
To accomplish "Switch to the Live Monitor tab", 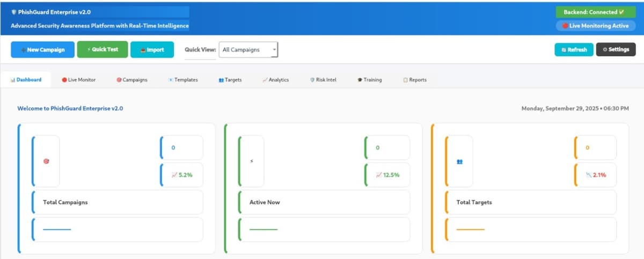I will tap(79, 80).
